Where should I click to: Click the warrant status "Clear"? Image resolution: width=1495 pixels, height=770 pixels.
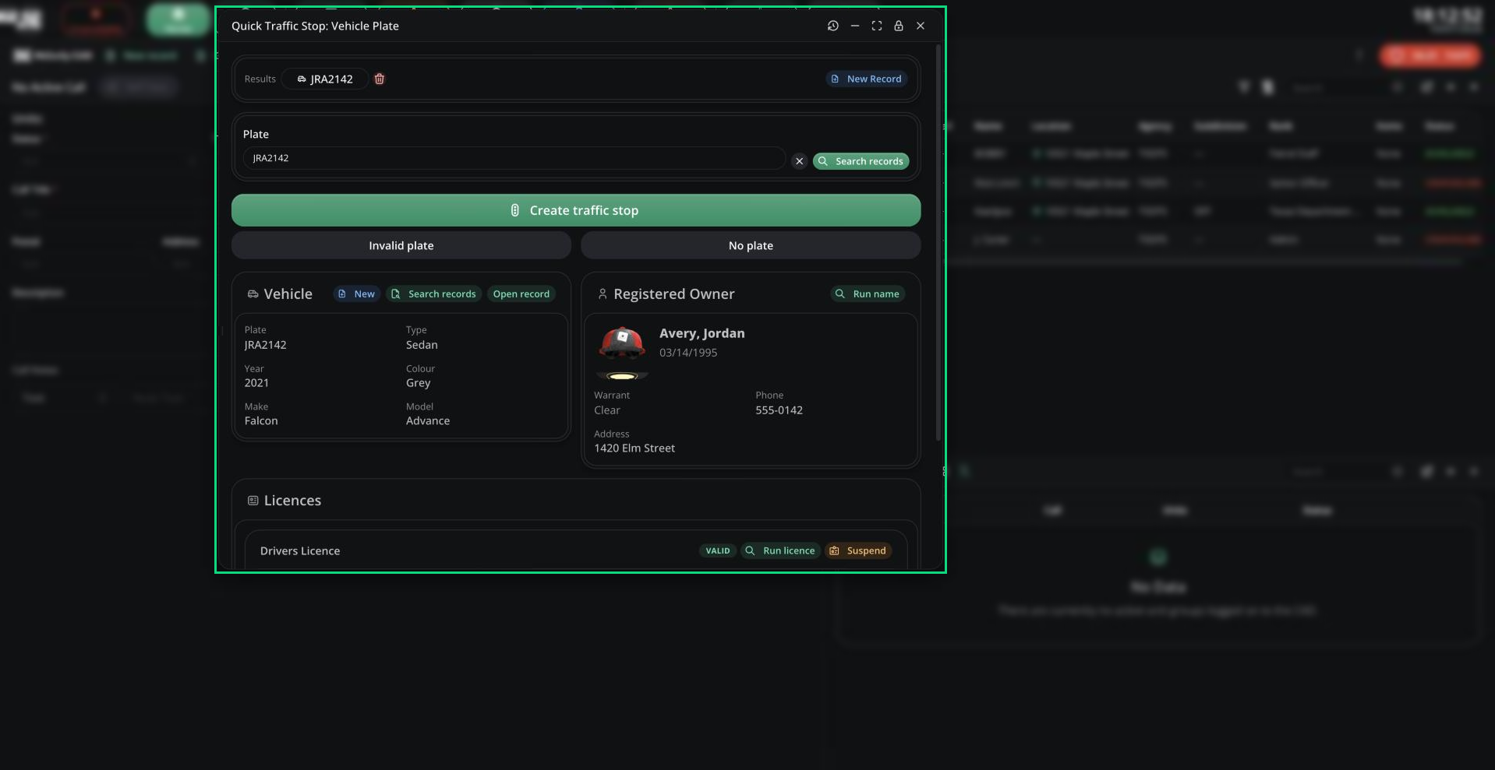tap(607, 410)
